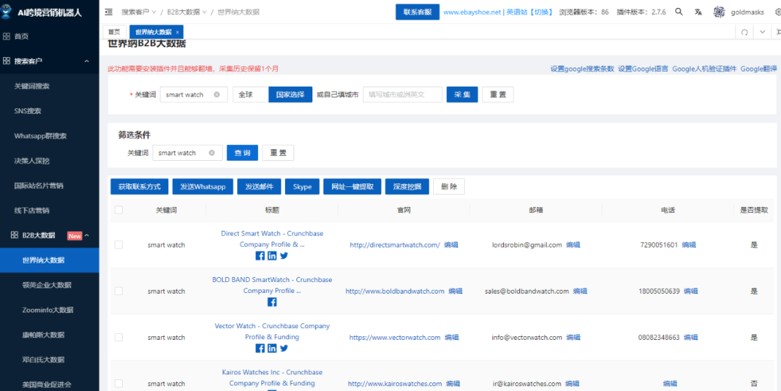Open 设置google搜索条数 link

tap(582, 69)
